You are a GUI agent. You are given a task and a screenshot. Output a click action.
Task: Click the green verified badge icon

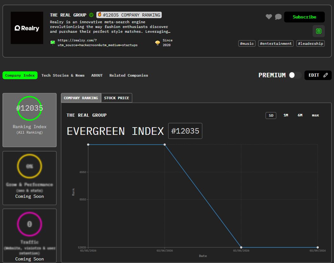click(x=91, y=15)
